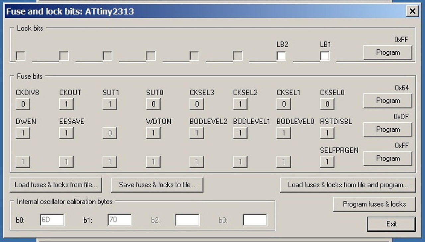Click the 'Fuse bits' group label

pos(30,77)
